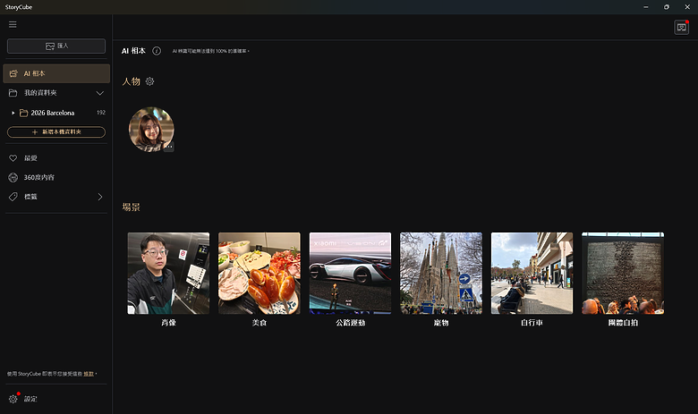Open the 團體自拍 scene thumbnail
This screenshot has height=414, width=698.
click(x=623, y=273)
